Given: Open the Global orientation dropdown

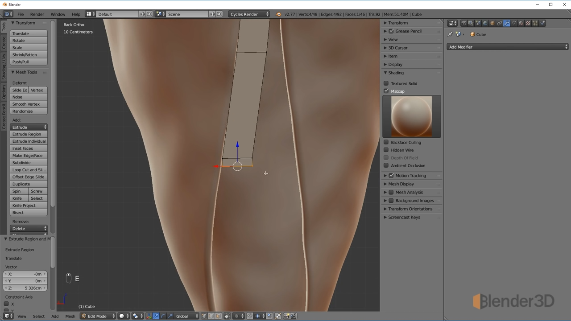Looking at the screenshot, I should (x=187, y=316).
